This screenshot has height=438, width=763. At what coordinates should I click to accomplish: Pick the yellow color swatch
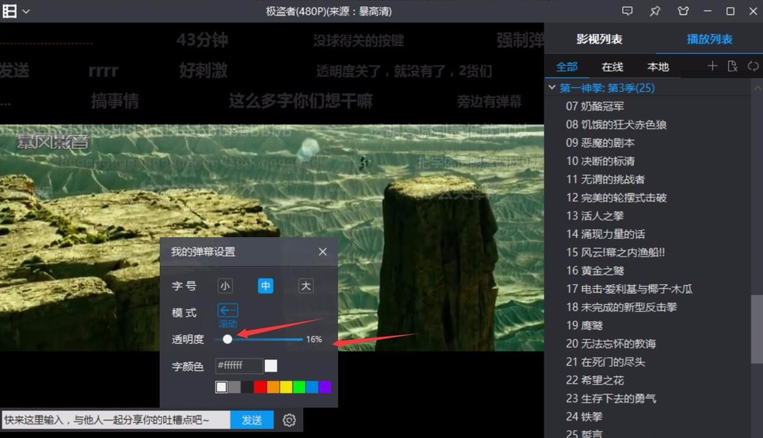point(286,387)
